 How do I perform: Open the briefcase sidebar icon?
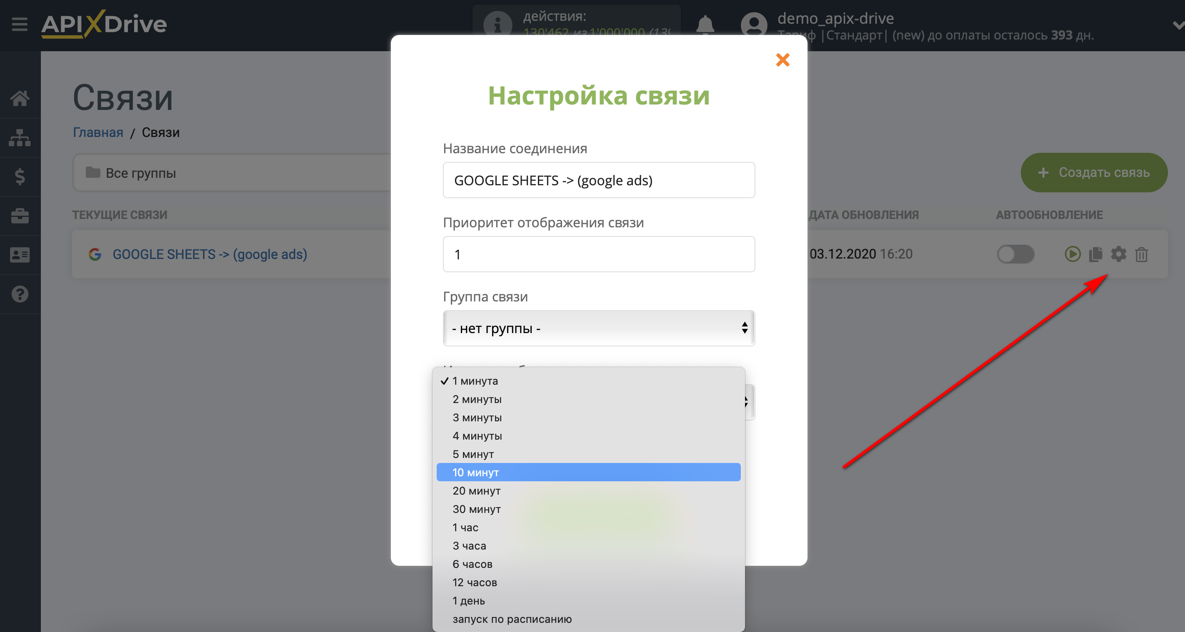pyautogui.click(x=20, y=216)
